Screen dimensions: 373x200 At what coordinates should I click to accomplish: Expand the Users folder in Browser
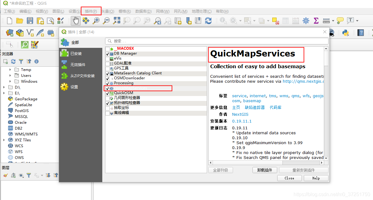(x=10, y=76)
